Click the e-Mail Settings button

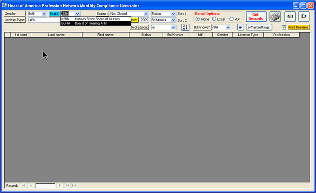click(x=259, y=27)
